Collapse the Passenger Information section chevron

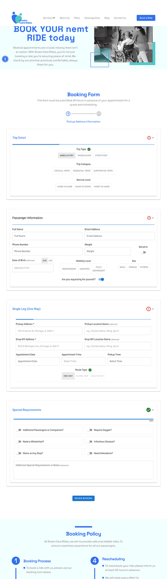[153, 218]
